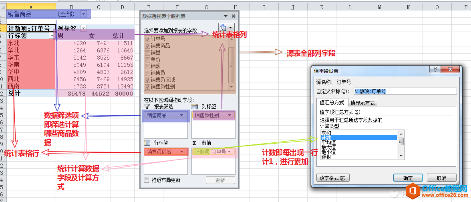Open the 销售商品 report filter field dropdown
The width and height of the screenshot is (471, 202).
click(181, 115)
